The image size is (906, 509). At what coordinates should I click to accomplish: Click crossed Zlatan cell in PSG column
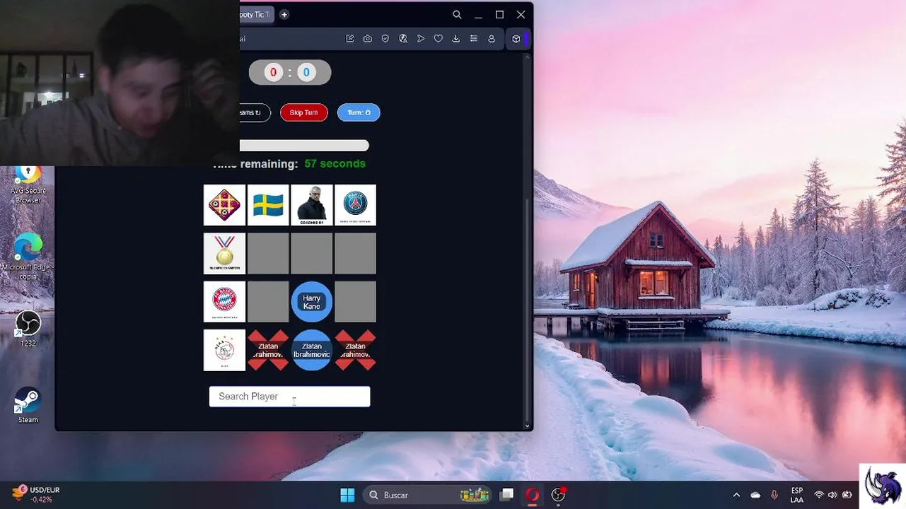(355, 350)
